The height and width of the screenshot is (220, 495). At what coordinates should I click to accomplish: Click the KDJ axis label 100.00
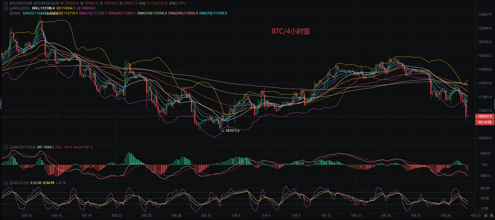coord(485,188)
